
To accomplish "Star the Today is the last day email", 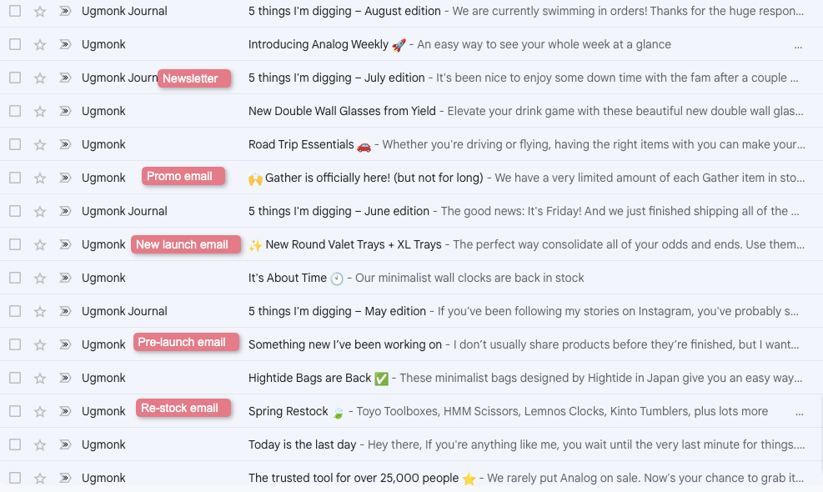I will pyautogui.click(x=40, y=444).
